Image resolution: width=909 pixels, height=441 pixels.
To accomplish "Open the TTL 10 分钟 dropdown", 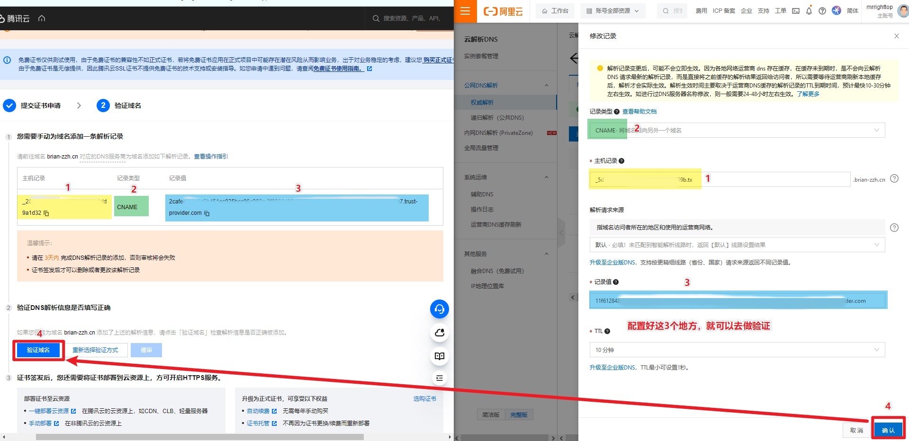I will tap(737, 350).
